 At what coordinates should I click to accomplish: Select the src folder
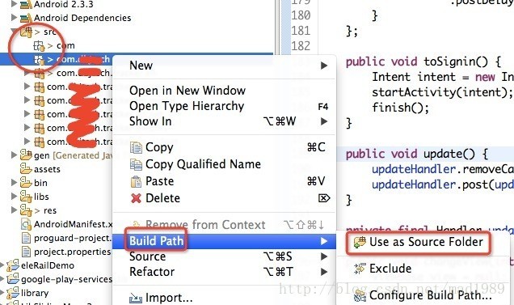click(50, 32)
